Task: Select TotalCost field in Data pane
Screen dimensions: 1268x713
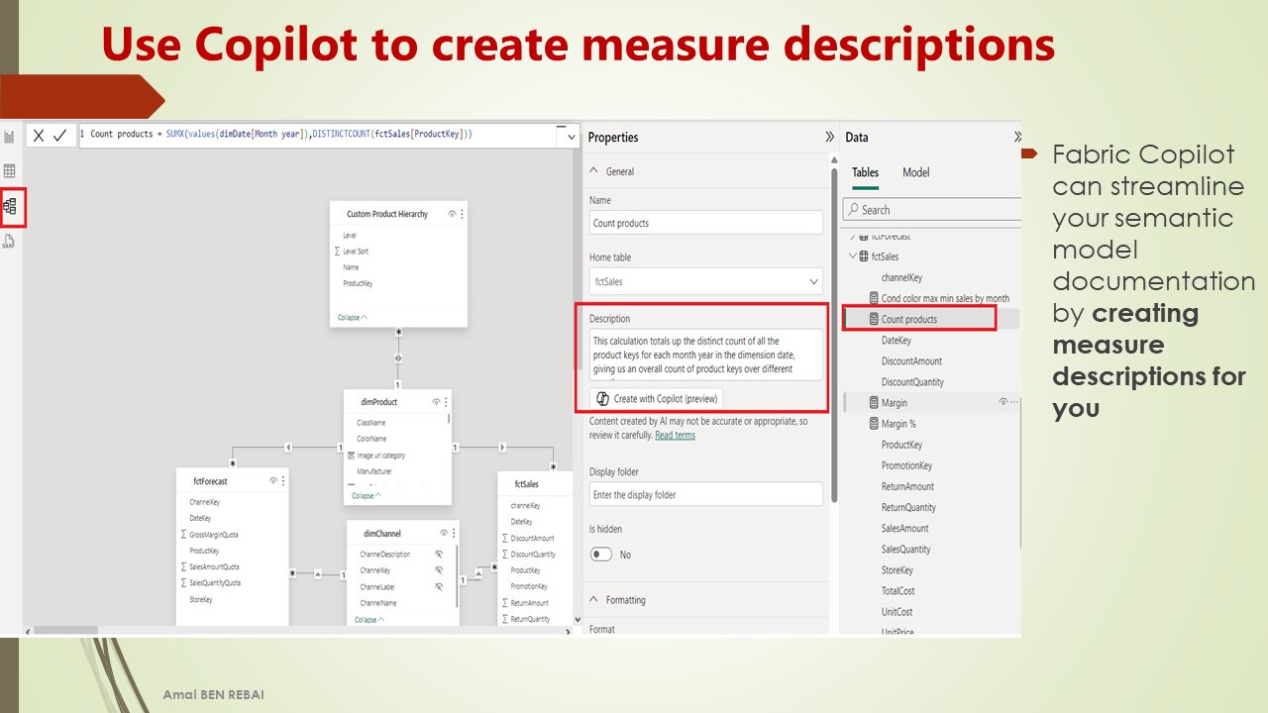Action: click(898, 591)
